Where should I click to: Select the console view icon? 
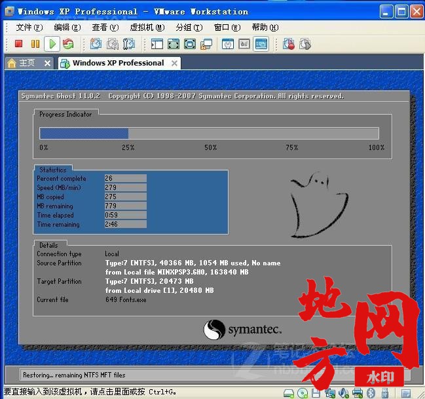(x=261, y=44)
